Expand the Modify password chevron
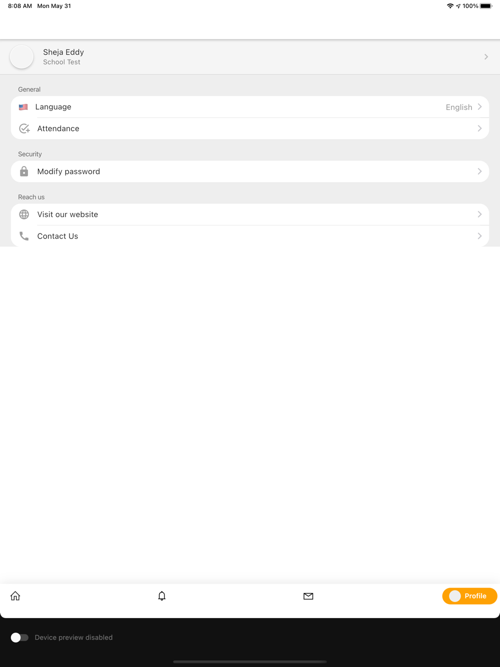Screen dimensions: 500x667 click(x=479, y=171)
